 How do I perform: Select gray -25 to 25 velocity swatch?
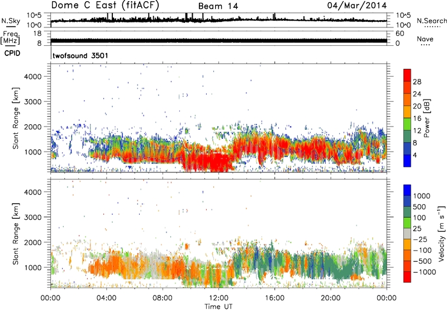tap(407, 233)
